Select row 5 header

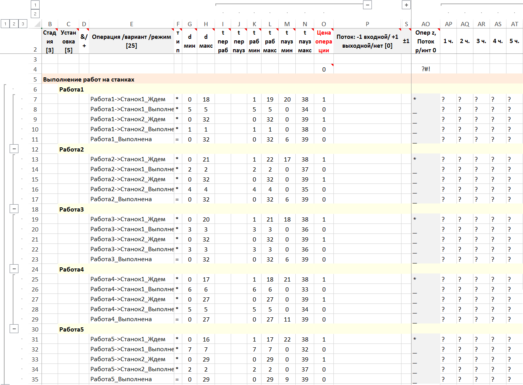[x=35, y=80]
